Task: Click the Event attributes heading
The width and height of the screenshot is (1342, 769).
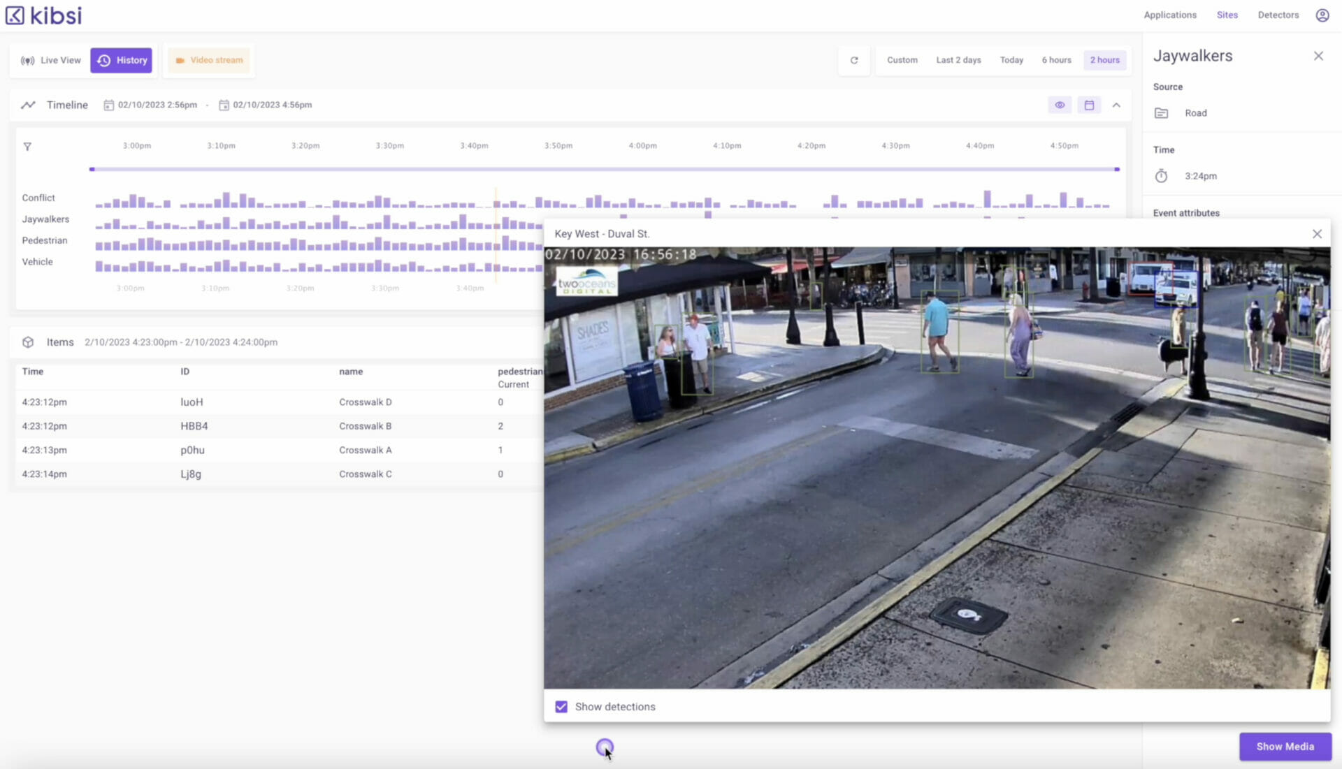Action: point(1186,213)
